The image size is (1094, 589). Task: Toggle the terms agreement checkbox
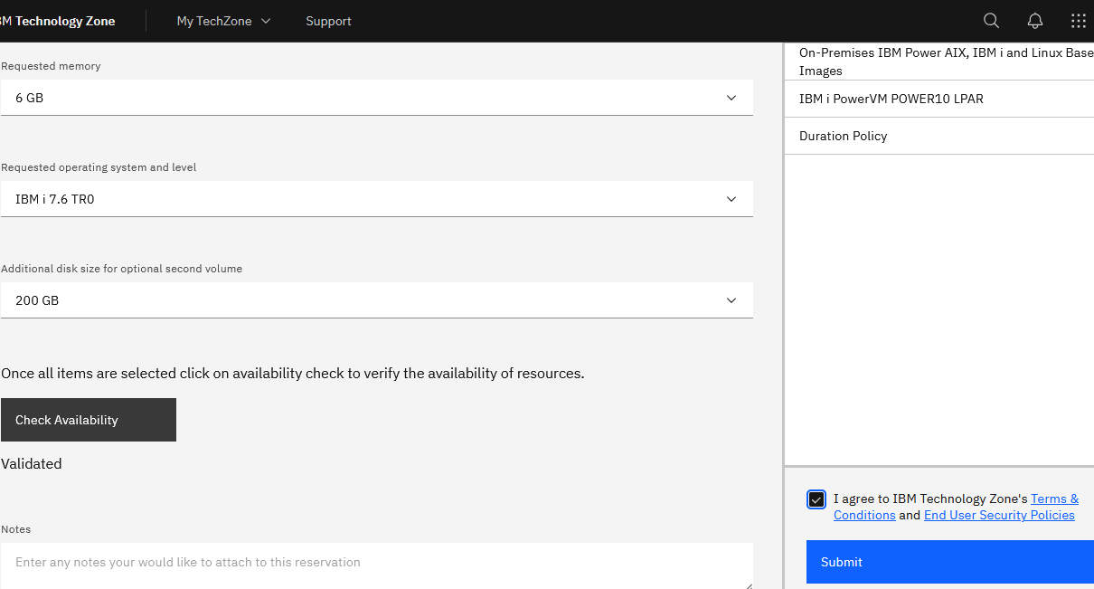pos(816,499)
